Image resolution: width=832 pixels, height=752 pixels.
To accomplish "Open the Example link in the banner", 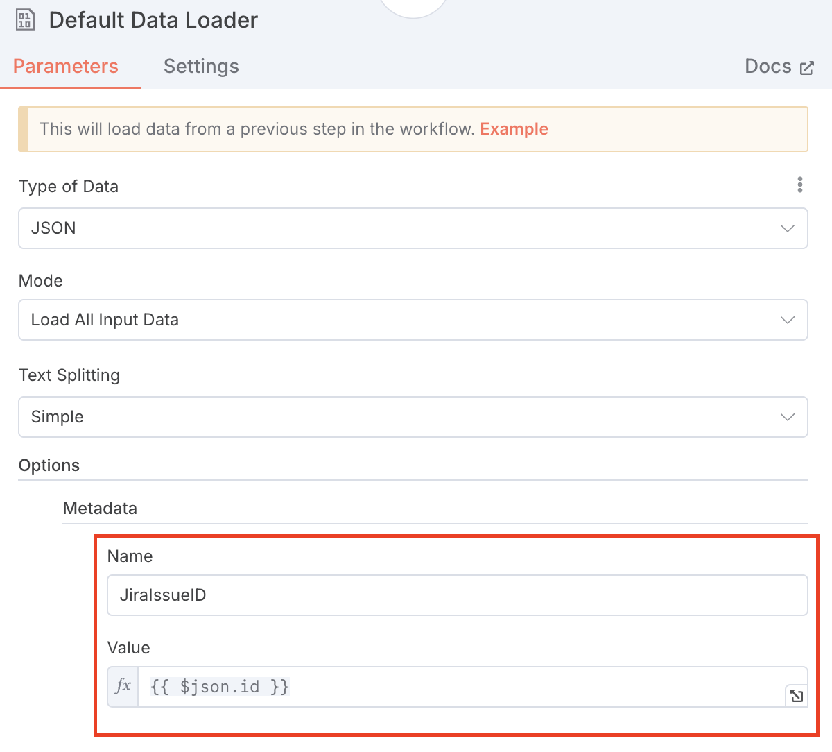I will 514,128.
